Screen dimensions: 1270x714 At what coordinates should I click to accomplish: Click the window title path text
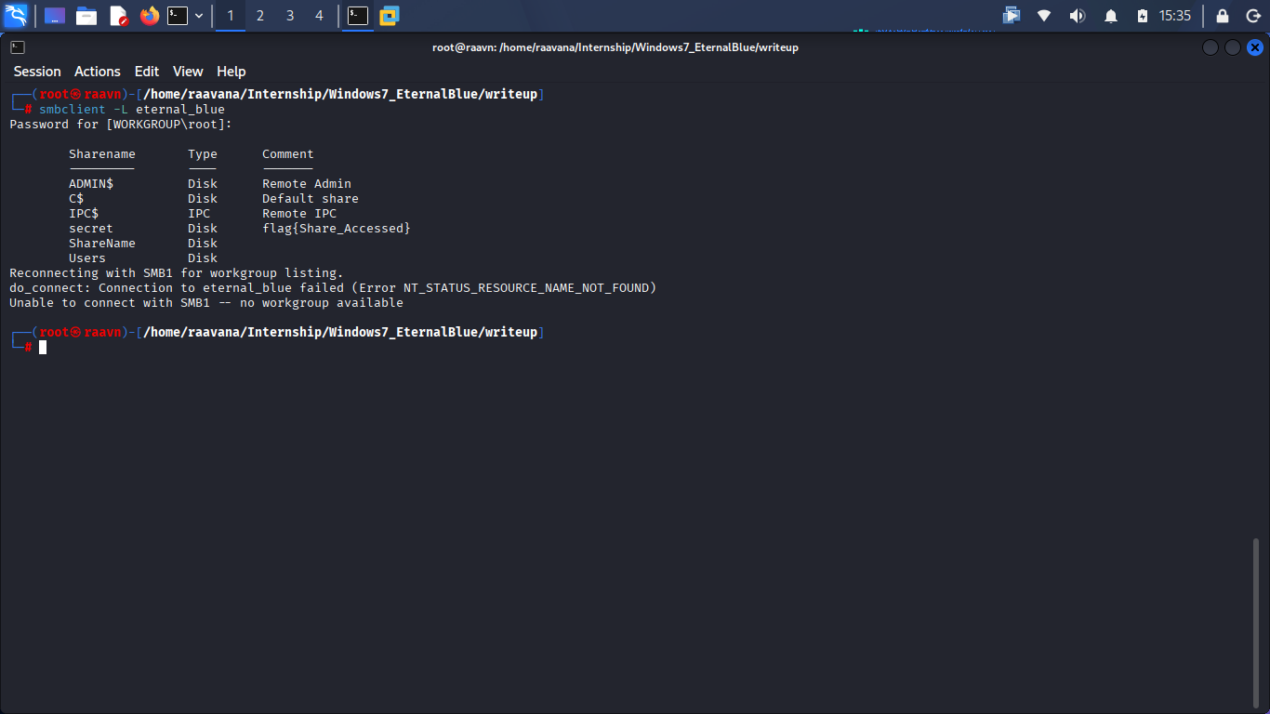click(615, 47)
